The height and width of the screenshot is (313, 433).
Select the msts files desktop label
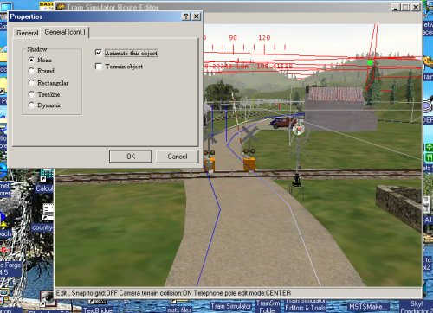(179, 310)
